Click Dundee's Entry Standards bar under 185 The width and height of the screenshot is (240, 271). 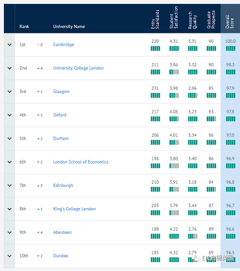pos(156,260)
